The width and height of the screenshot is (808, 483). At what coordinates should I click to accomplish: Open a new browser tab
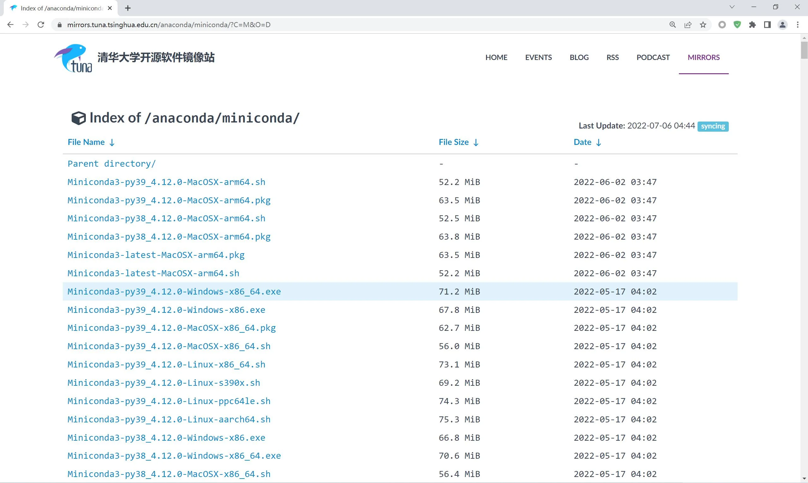pyautogui.click(x=128, y=8)
